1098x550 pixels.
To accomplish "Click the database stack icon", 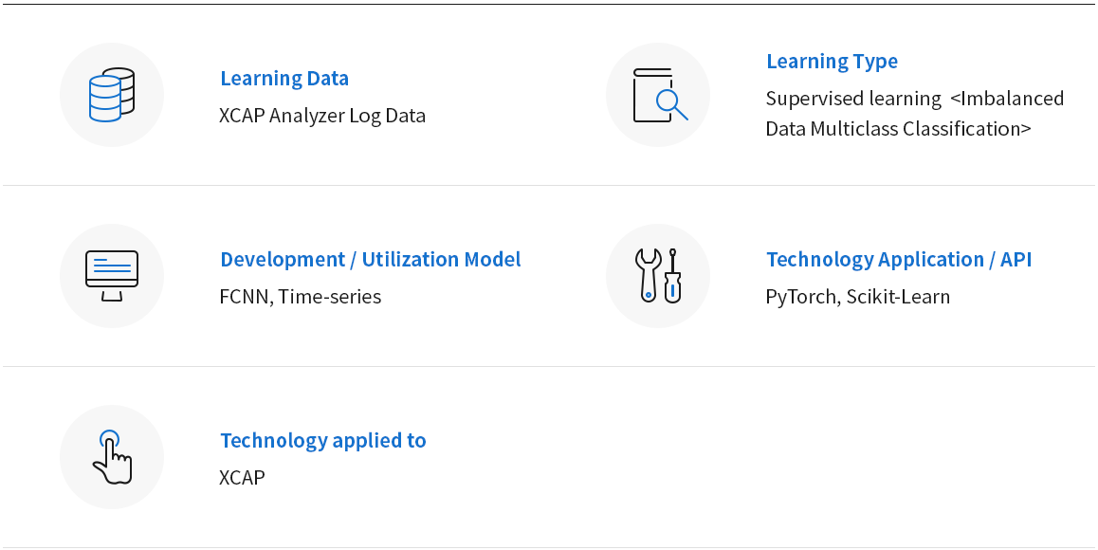I will [112, 95].
